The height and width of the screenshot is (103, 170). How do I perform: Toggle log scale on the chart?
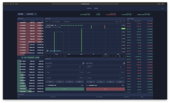tap(116, 56)
